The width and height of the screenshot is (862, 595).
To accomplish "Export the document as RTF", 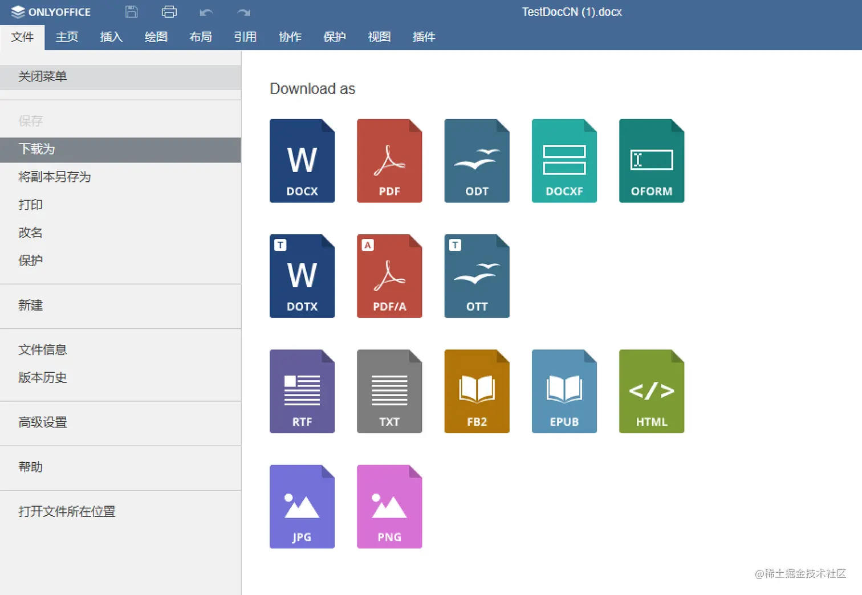I will coord(302,392).
